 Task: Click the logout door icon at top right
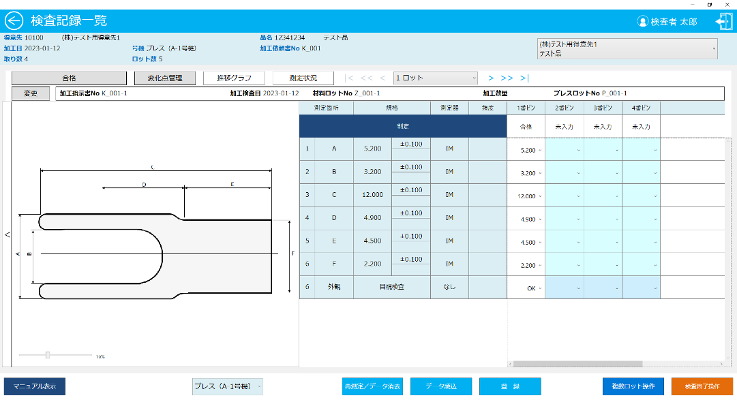pos(723,21)
